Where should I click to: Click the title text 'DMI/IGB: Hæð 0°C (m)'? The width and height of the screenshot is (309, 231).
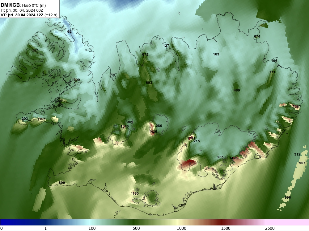point(23,5)
